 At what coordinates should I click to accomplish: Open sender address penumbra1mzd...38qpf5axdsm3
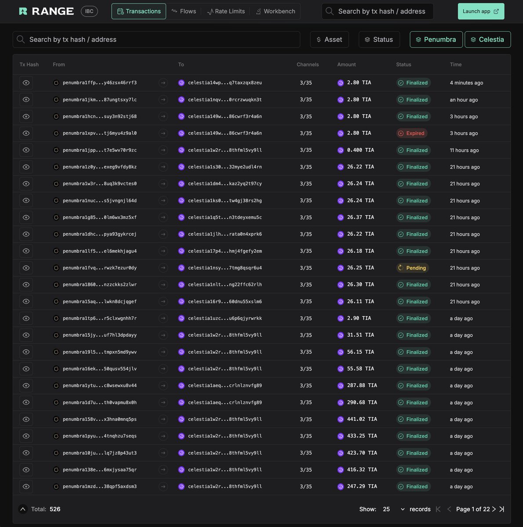coord(100,487)
